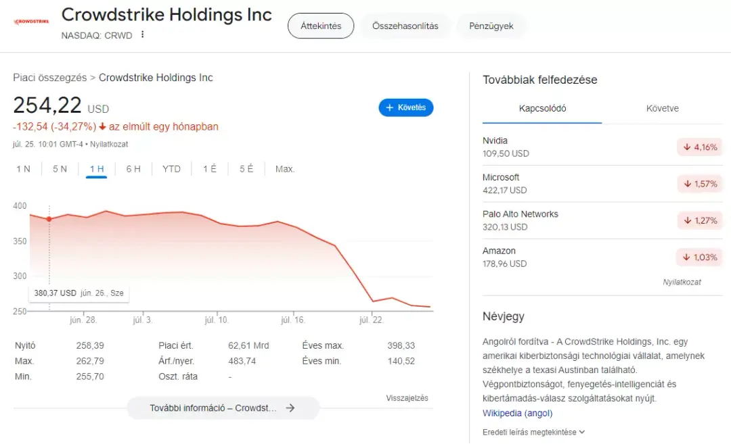Switch to the Követve tab

point(662,108)
